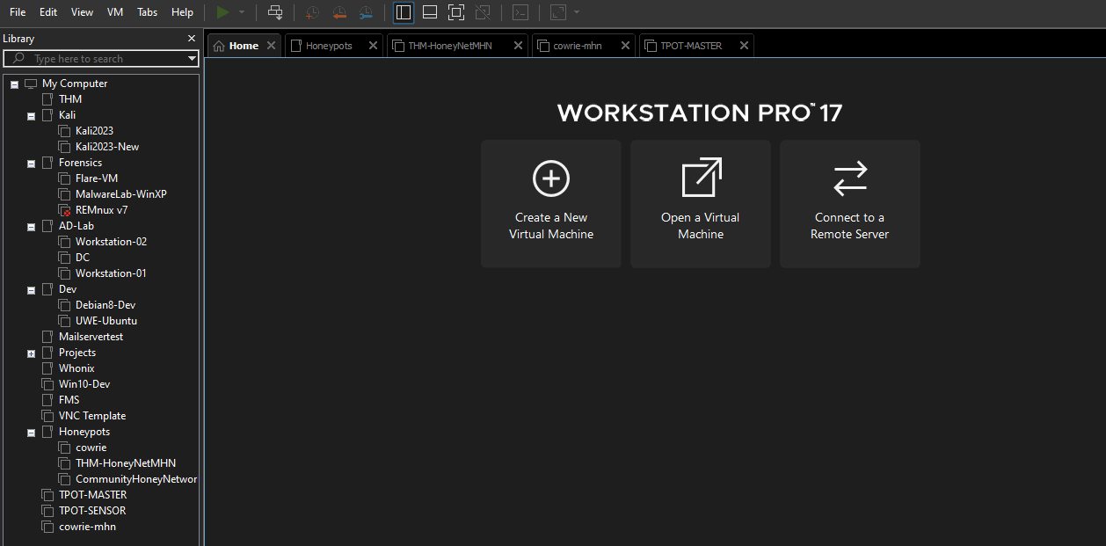Select Workstation-01 in AD-Lab
Viewport: 1106px width, 546px height.
coord(111,273)
